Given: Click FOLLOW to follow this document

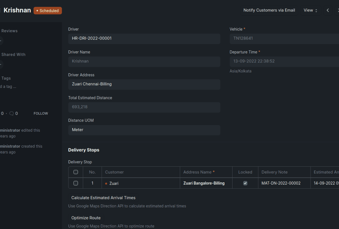Looking at the screenshot, I should coord(41,113).
